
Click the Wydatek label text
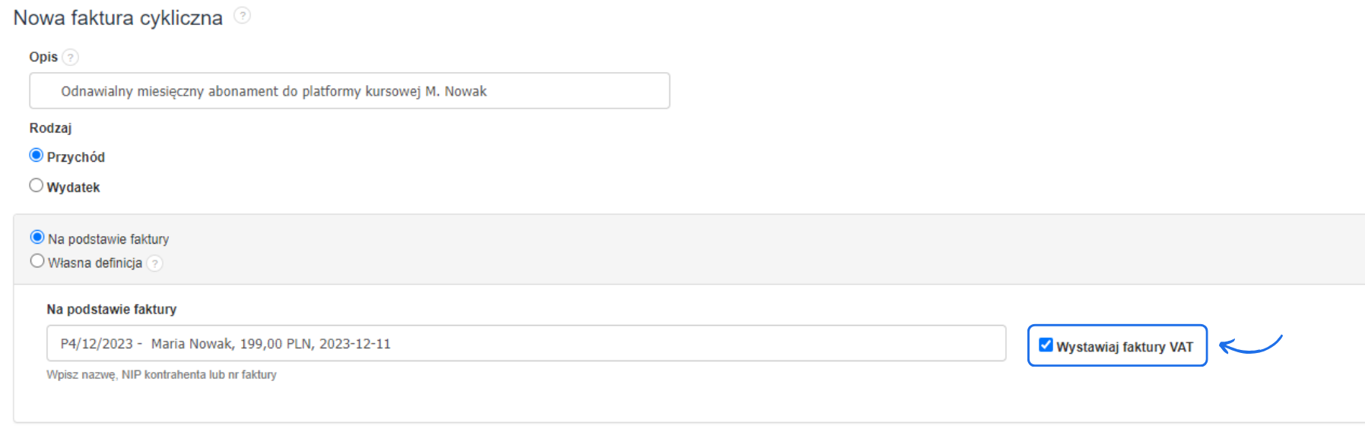click(x=73, y=187)
